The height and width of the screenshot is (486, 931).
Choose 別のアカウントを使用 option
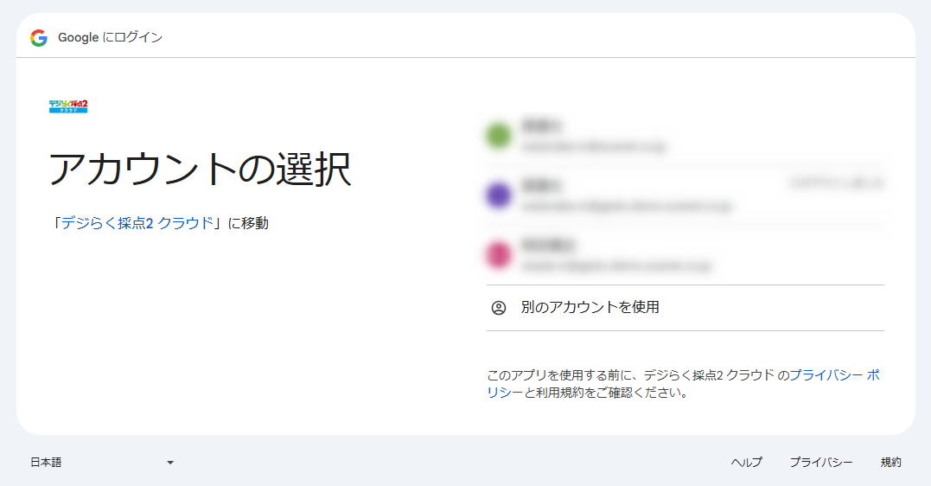(x=685, y=308)
